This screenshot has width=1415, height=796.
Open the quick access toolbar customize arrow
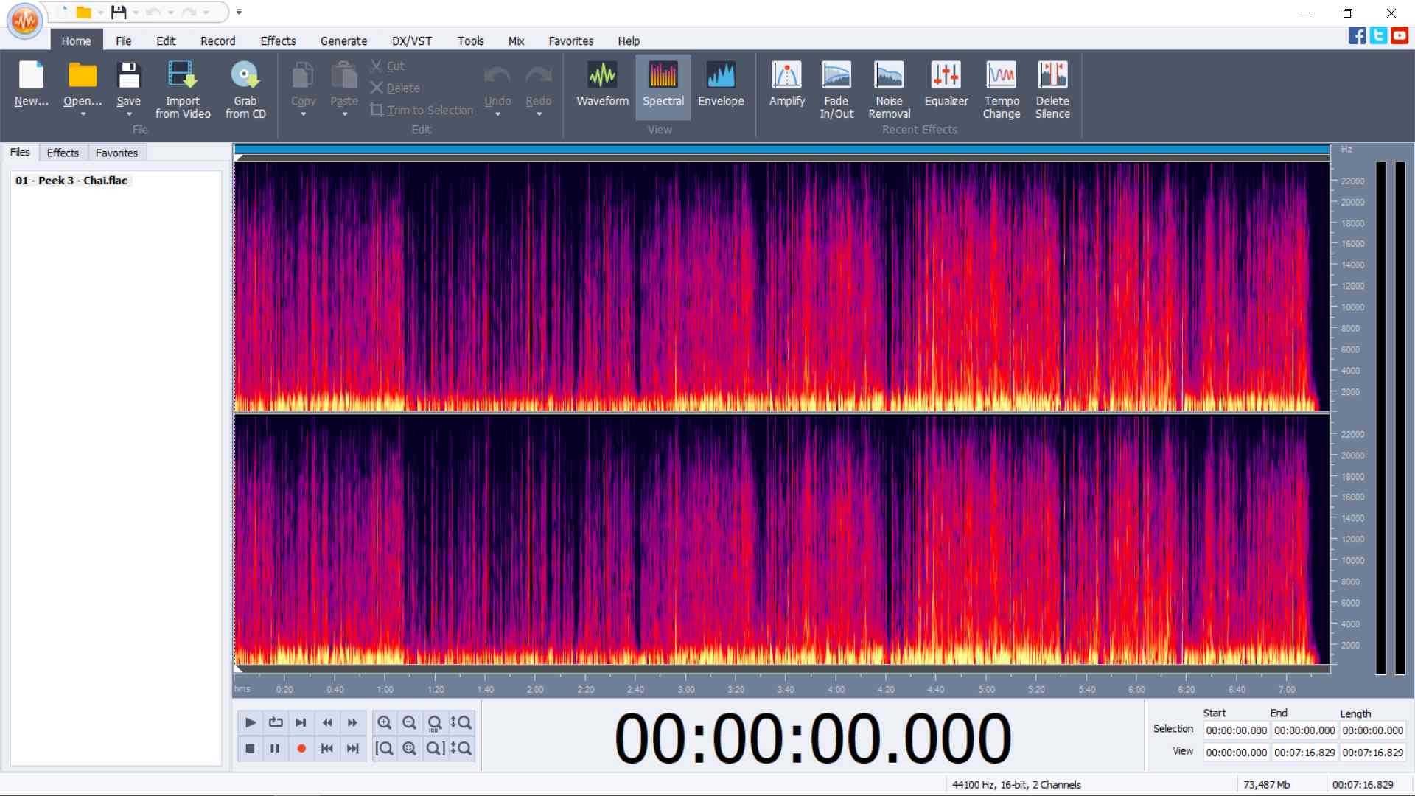click(239, 12)
